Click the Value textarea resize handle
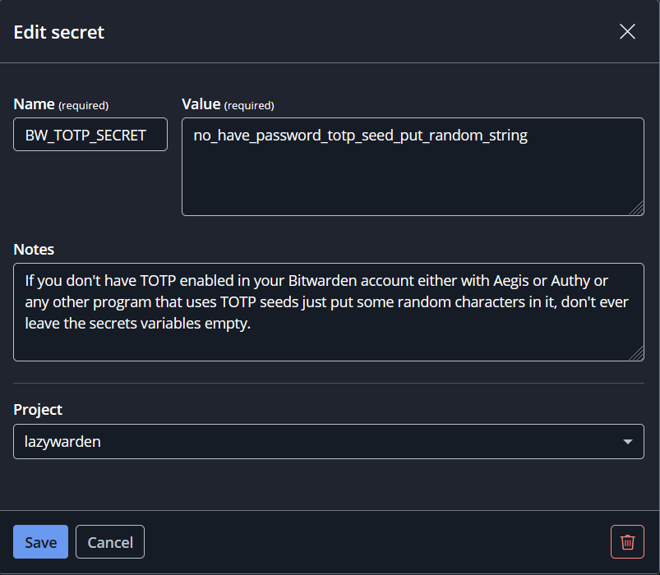 pyautogui.click(x=637, y=209)
